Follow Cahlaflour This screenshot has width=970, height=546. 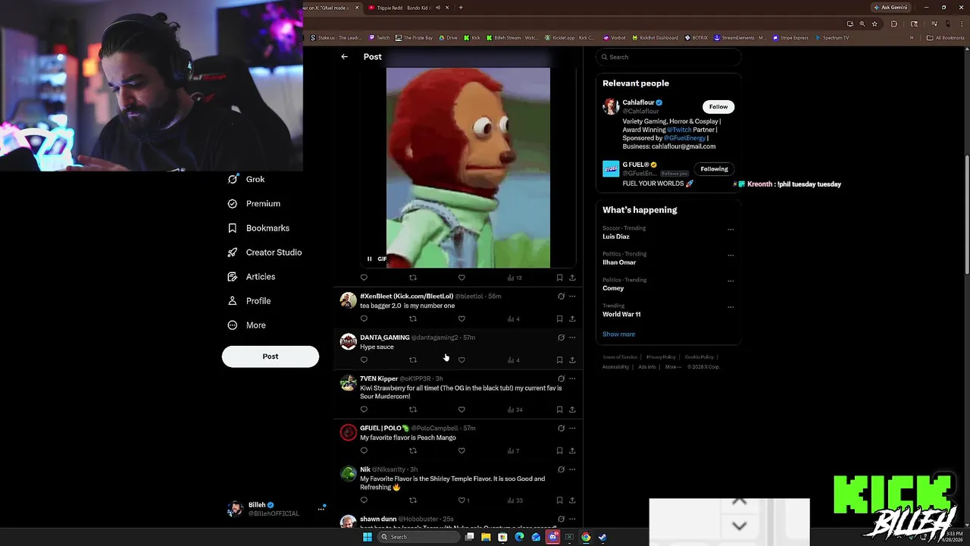pos(718,107)
